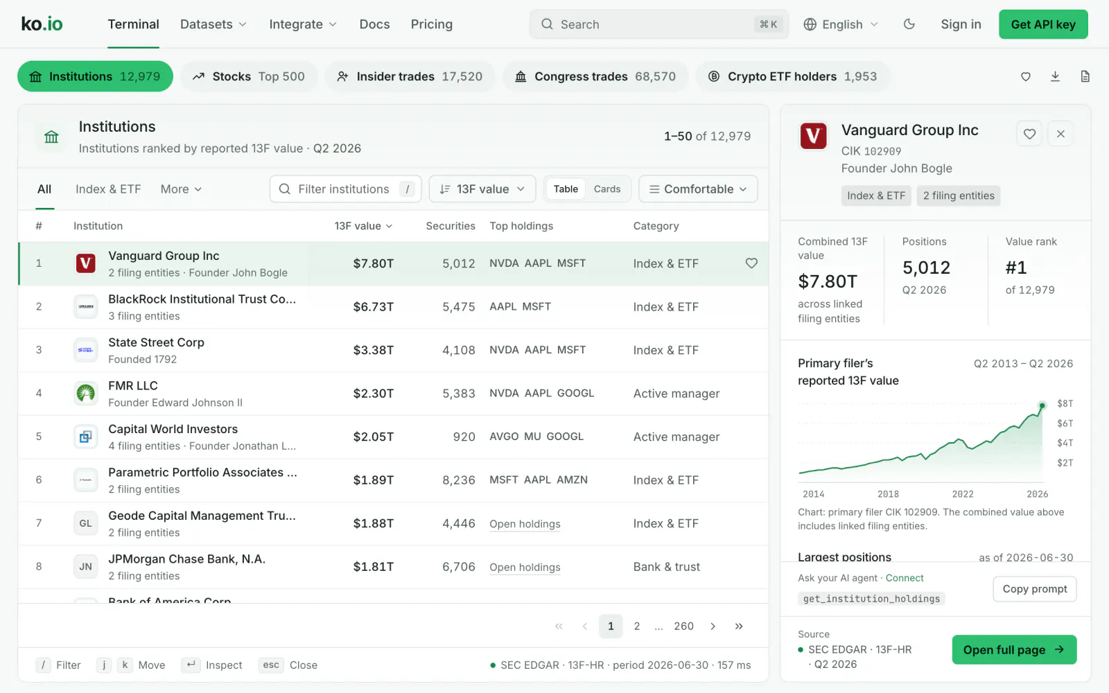Viewport: 1109px width, 693px height.
Task: Open the Terminal nav tab
Action: [x=133, y=24]
